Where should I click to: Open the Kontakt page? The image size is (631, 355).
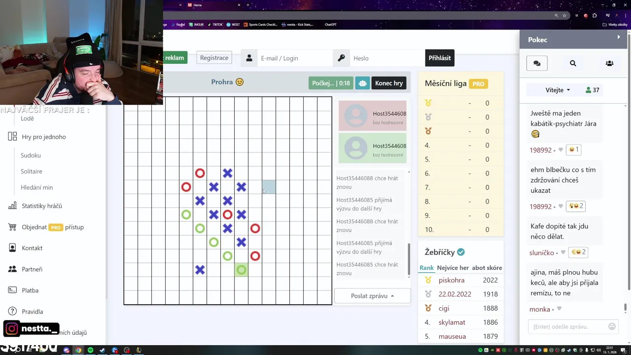32,248
